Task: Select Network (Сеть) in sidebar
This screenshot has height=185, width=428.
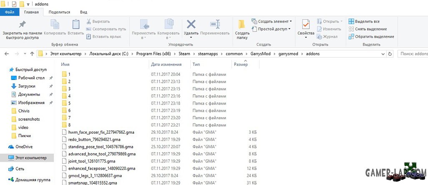Action: click(x=16, y=169)
